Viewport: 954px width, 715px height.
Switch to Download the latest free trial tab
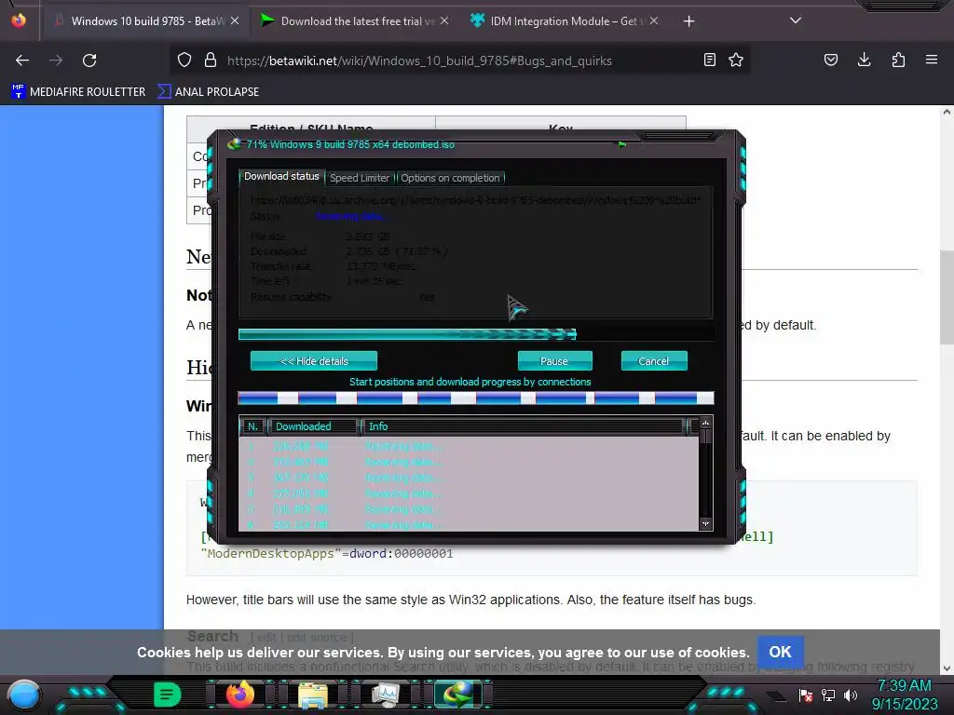pos(356,21)
